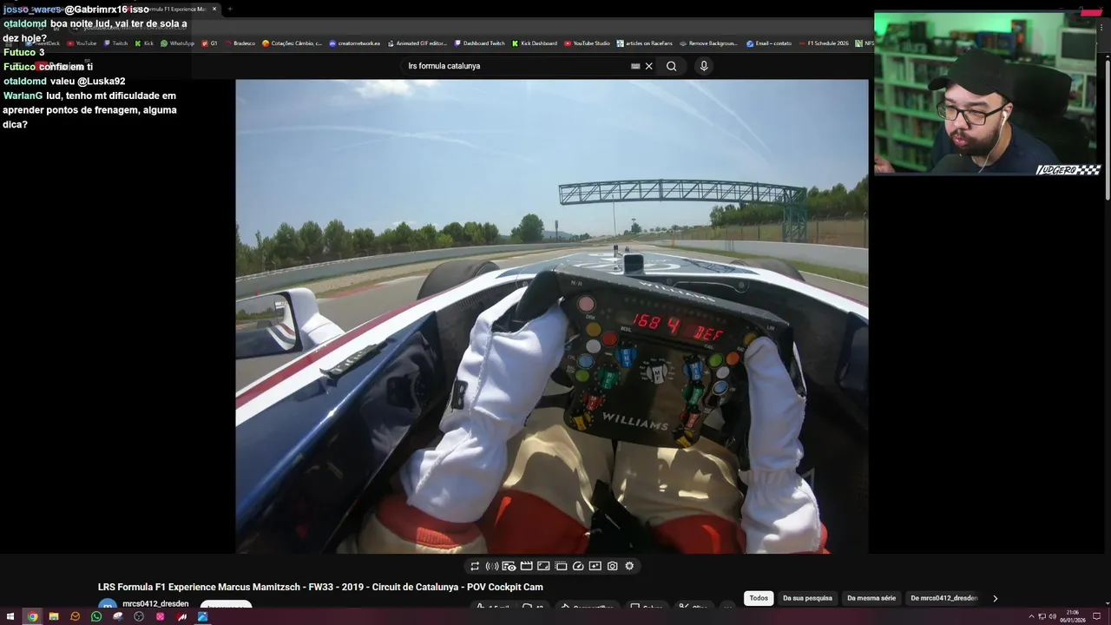Click the picture-in-picture style icon
This screenshot has height=625, width=1111.
pos(543,566)
